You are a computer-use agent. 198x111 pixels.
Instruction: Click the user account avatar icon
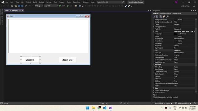(176, 2)
